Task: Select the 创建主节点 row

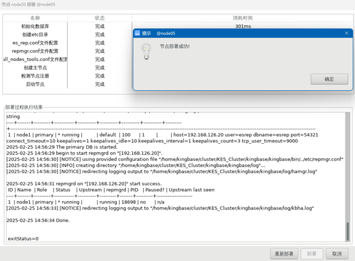Action: [x=35, y=68]
